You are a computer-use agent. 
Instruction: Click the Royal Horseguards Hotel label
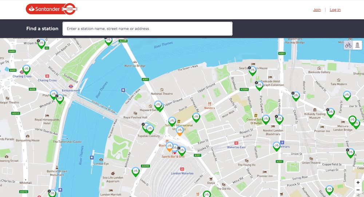click(x=47, y=122)
